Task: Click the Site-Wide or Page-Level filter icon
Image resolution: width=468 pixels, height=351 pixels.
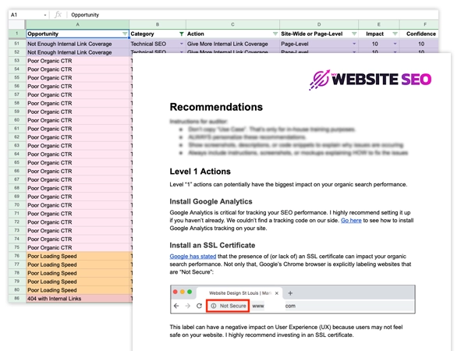Action: 353,34
